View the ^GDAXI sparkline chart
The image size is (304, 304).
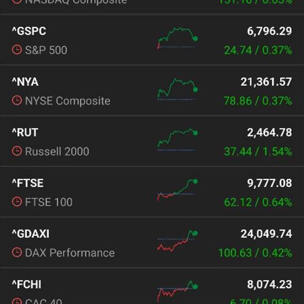(x=177, y=241)
